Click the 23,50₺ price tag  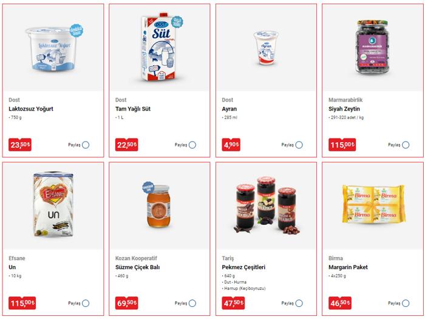click(x=20, y=145)
